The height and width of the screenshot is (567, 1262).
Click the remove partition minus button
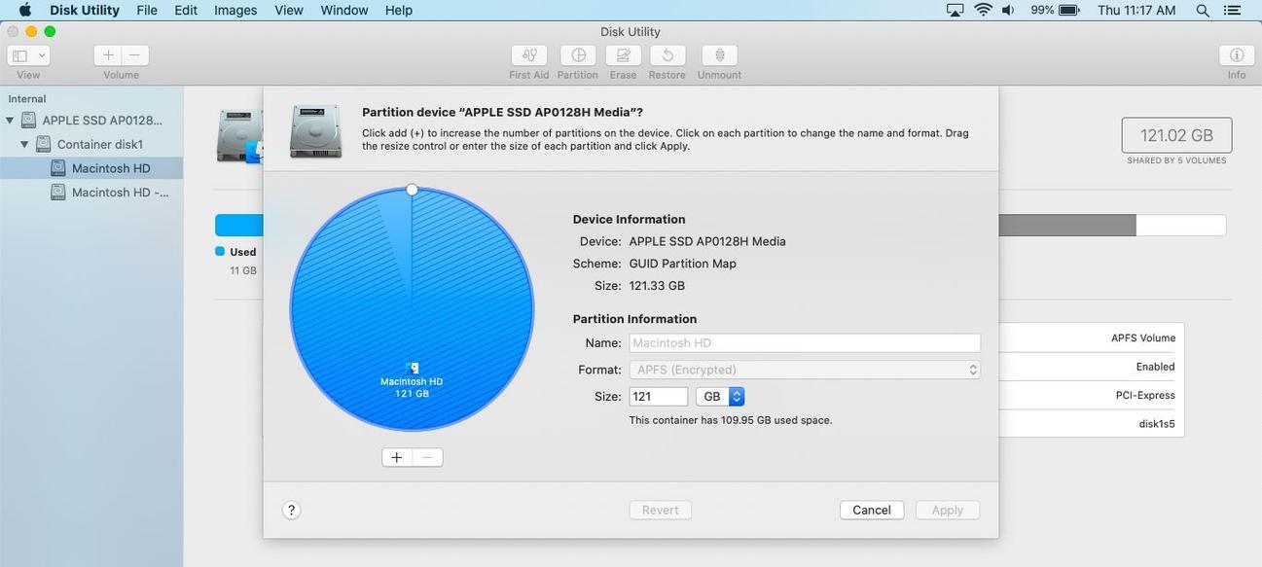coord(428,457)
